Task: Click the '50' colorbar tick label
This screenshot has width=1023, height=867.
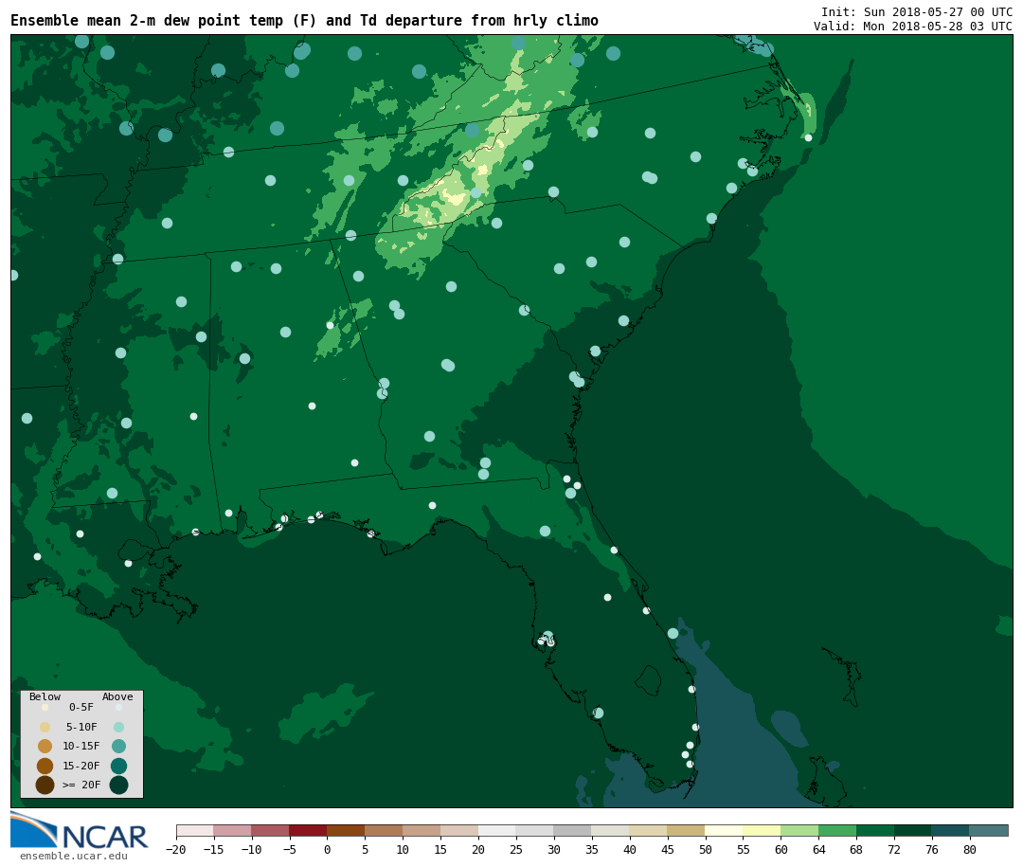Action: pyautogui.click(x=706, y=849)
